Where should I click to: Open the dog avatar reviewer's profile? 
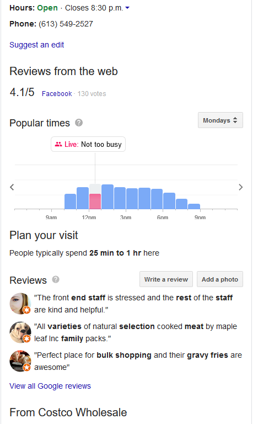click(20, 332)
